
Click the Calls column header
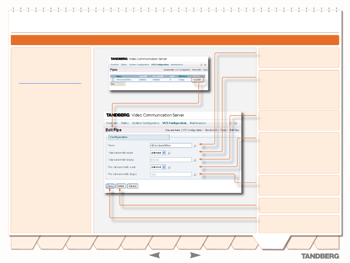pos(172,76)
